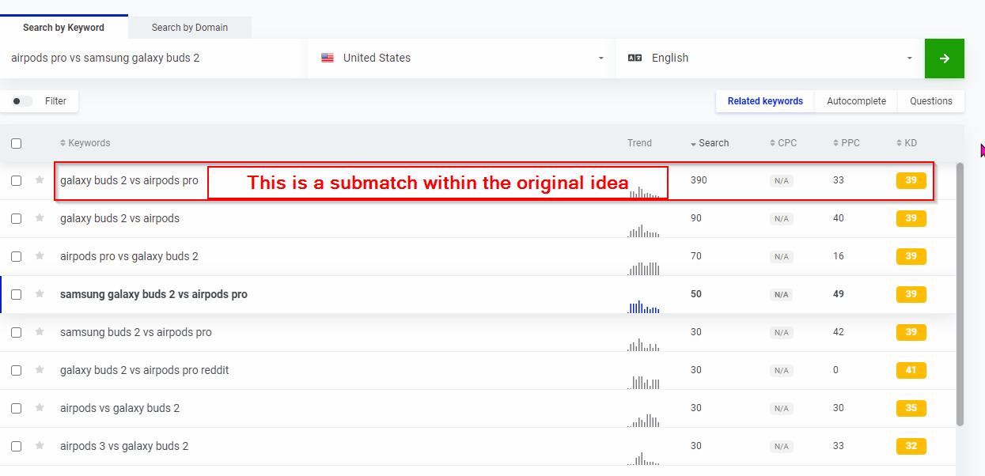This screenshot has height=476, width=985.
Task: Sort by the Search column header
Action: coord(710,143)
